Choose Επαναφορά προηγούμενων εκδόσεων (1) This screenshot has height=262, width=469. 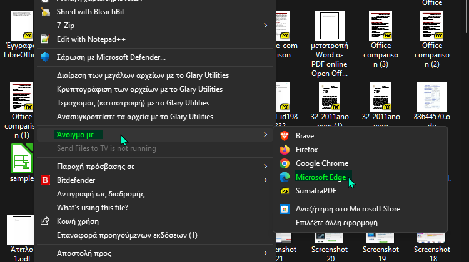[x=155, y=235]
